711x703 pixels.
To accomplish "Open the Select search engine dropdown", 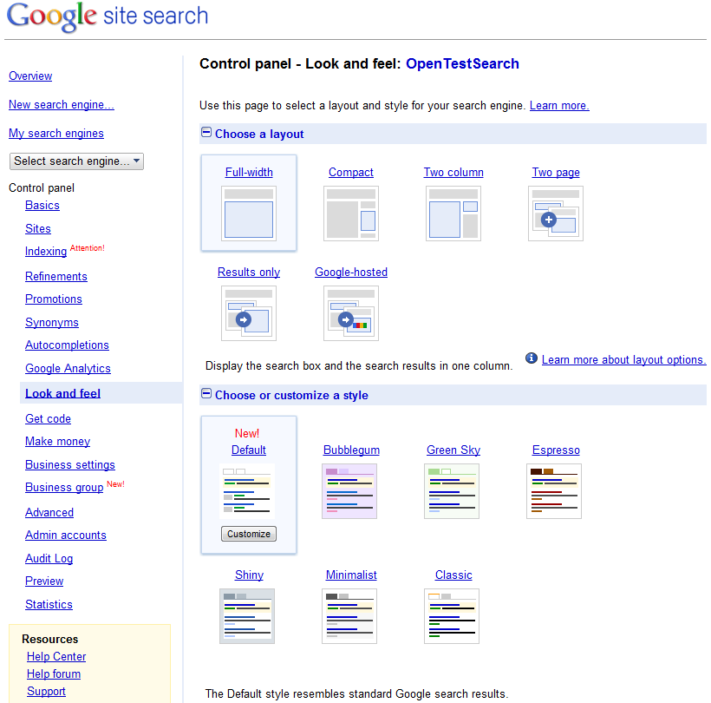I will (x=76, y=161).
